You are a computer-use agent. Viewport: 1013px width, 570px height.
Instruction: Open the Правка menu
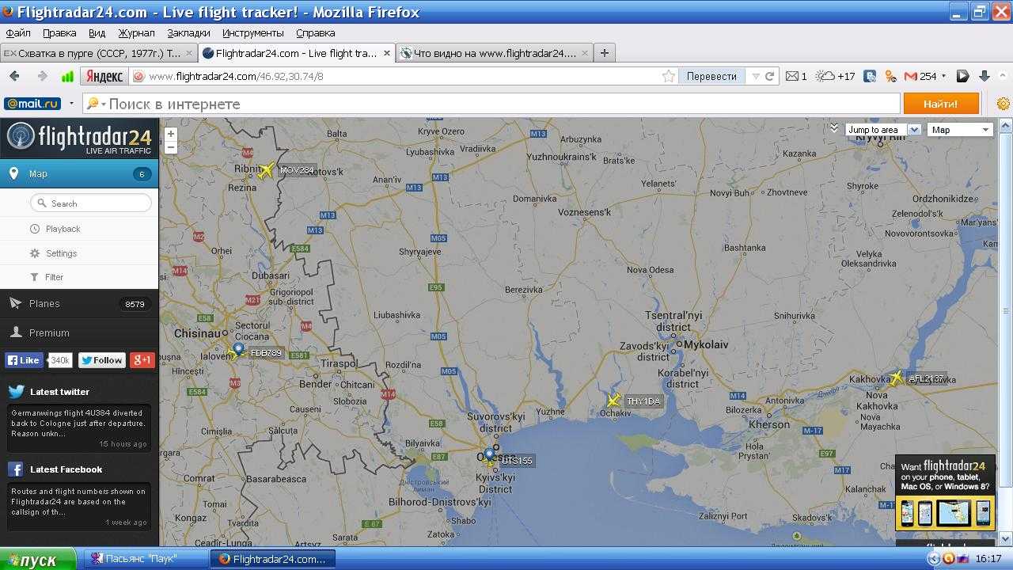coord(59,32)
